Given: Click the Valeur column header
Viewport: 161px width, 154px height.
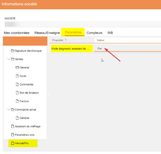Looking at the screenshot, I should 101,40.
